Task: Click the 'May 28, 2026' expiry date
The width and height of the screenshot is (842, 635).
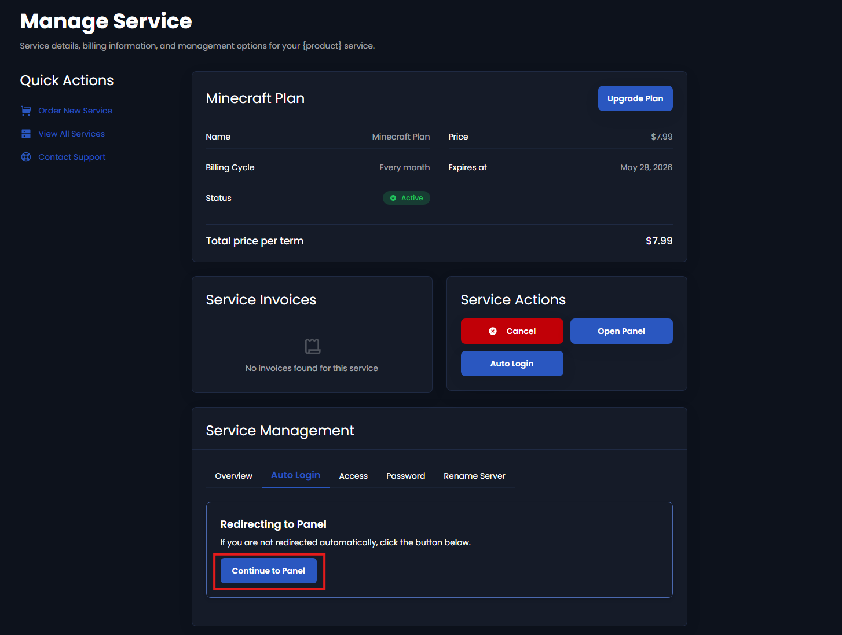Action: (x=646, y=167)
